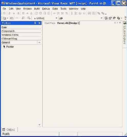The width and height of the screenshot is (127, 137).
Task: Click Make Vertical Spacing Equal icon
Action: point(72,13)
